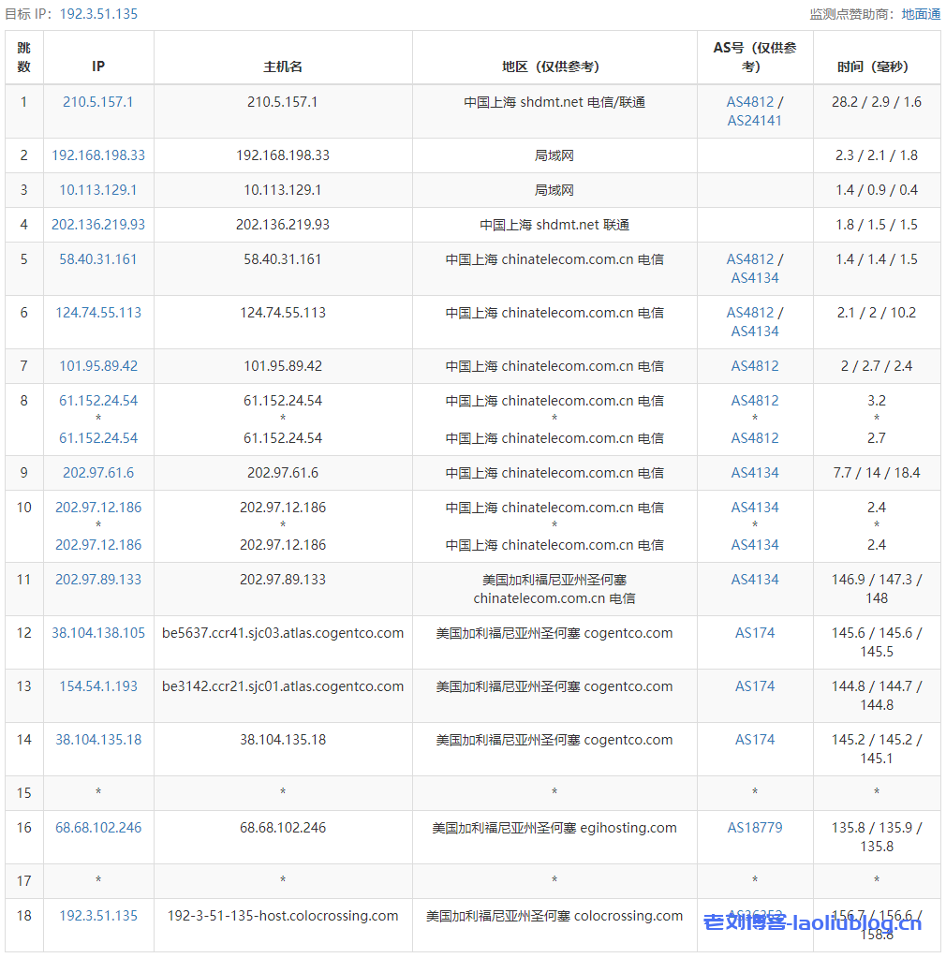Click the 154.54.1.193 IP link

coord(98,686)
